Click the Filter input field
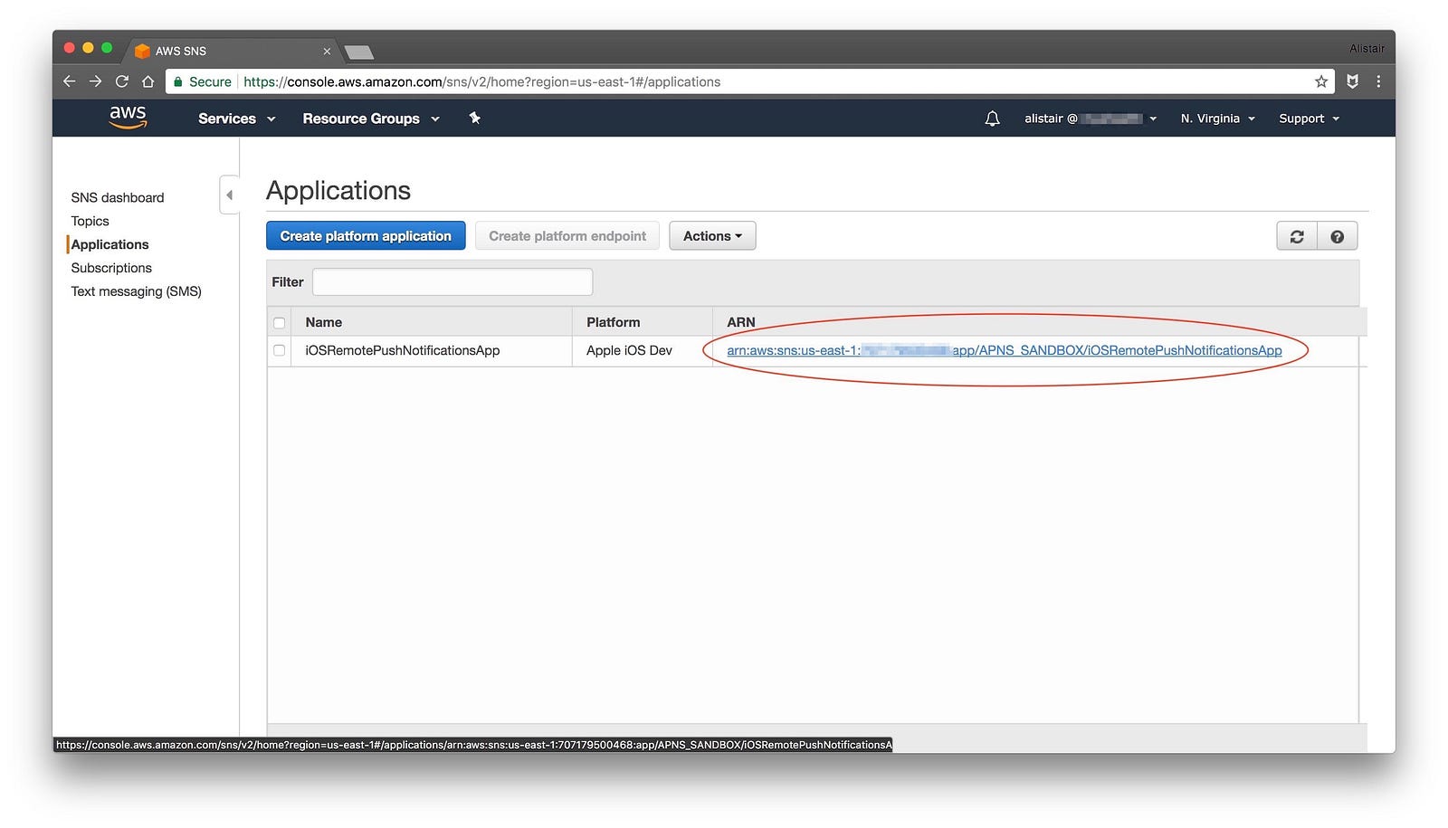The width and height of the screenshot is (1448, 828). pos(452,281)
